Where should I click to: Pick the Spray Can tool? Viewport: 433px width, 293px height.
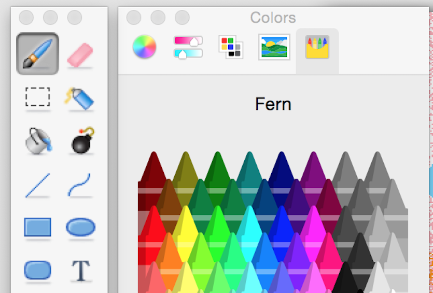pos(80,98)
